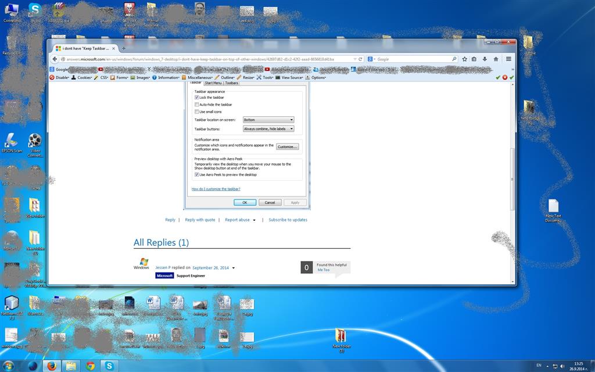Open the CSS menu on Web Developer toolbar
Screen dimensions: 595x372
(x=101, y=77)
